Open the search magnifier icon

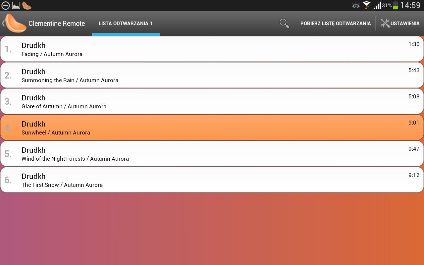[x=284, y=23]
